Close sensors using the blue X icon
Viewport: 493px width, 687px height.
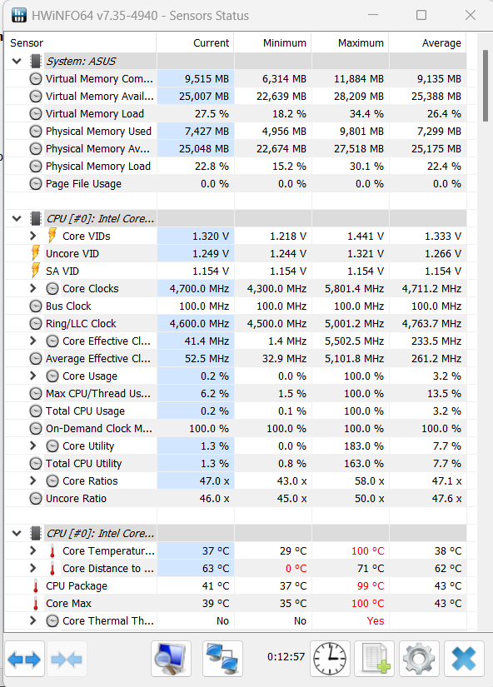(464, 659)
